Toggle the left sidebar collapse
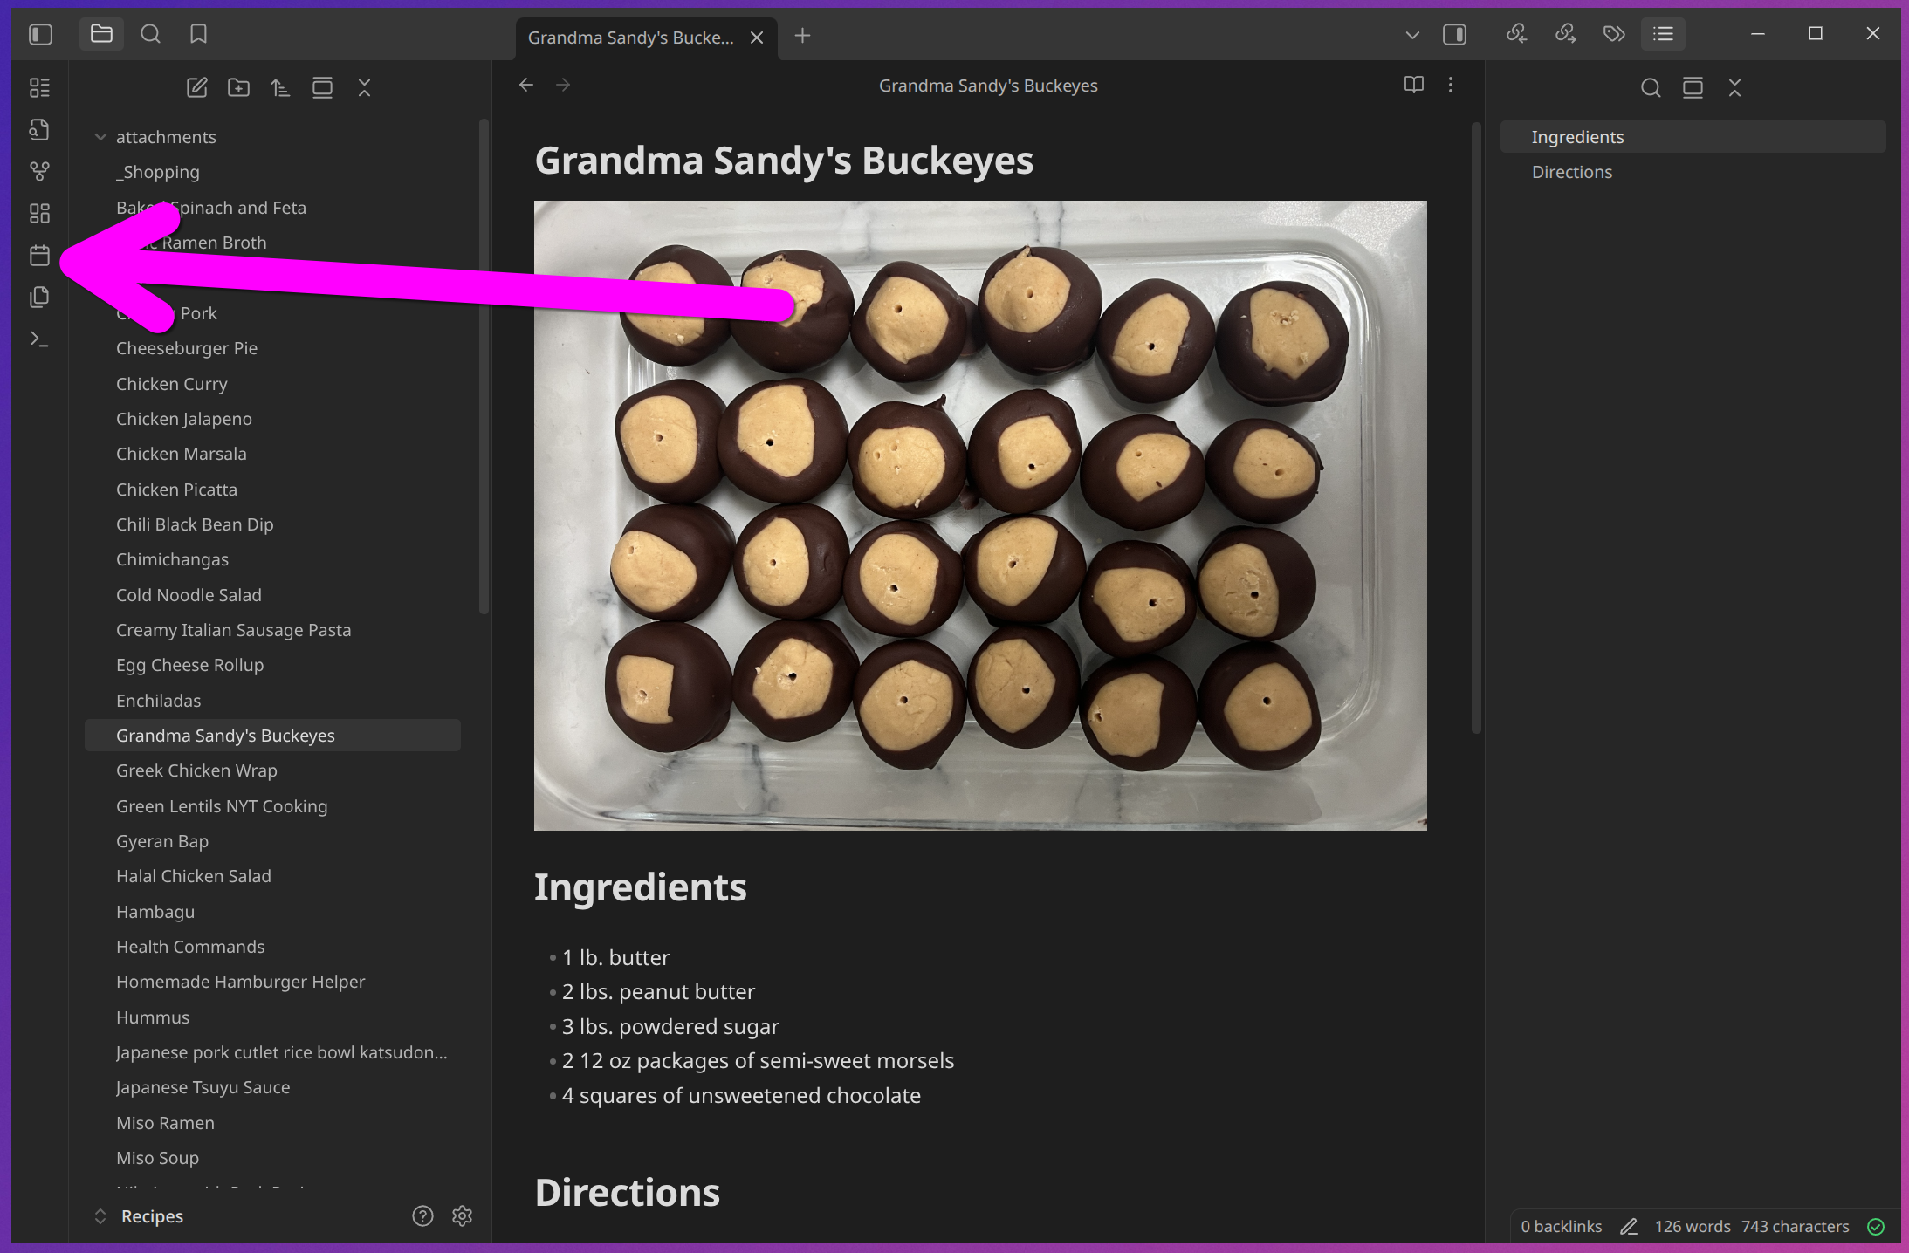This screenshot has width=1909, height=1253. pyautogui.click(x=41, y=34)
